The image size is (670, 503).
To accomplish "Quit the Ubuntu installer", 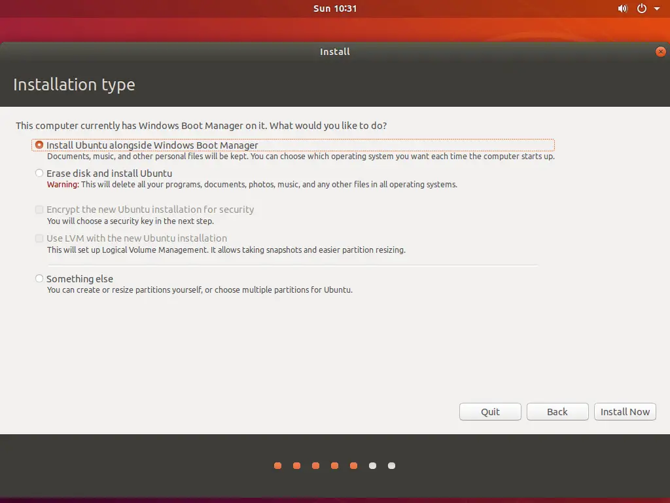I will (x=490, y=411).
